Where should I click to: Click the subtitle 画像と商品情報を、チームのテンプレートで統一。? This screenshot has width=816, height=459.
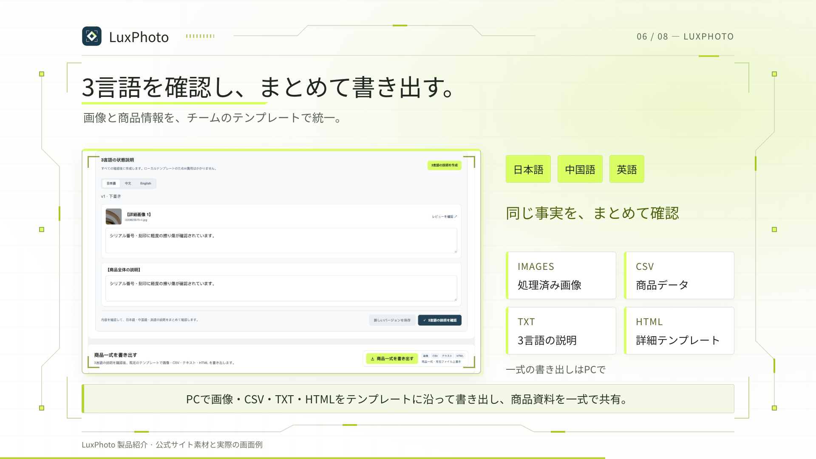pos(212,118)
